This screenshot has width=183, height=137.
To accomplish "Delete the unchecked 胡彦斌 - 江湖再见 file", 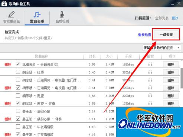I will click(171, 80).
